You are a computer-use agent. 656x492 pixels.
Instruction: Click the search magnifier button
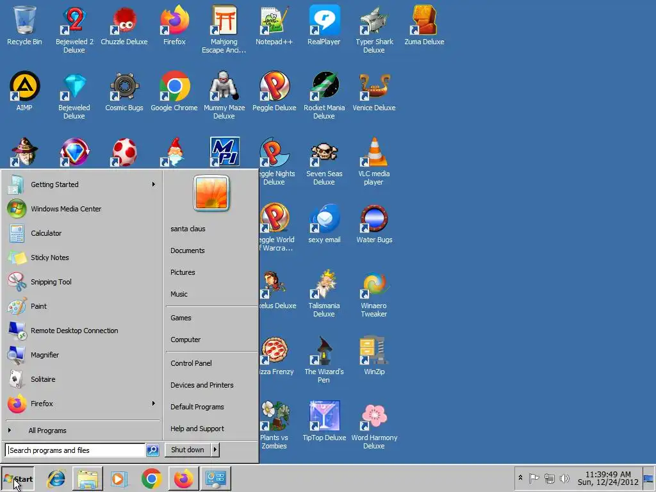152,450
